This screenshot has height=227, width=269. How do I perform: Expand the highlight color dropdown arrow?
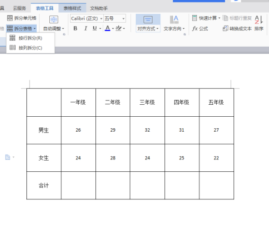pos(124,29)
